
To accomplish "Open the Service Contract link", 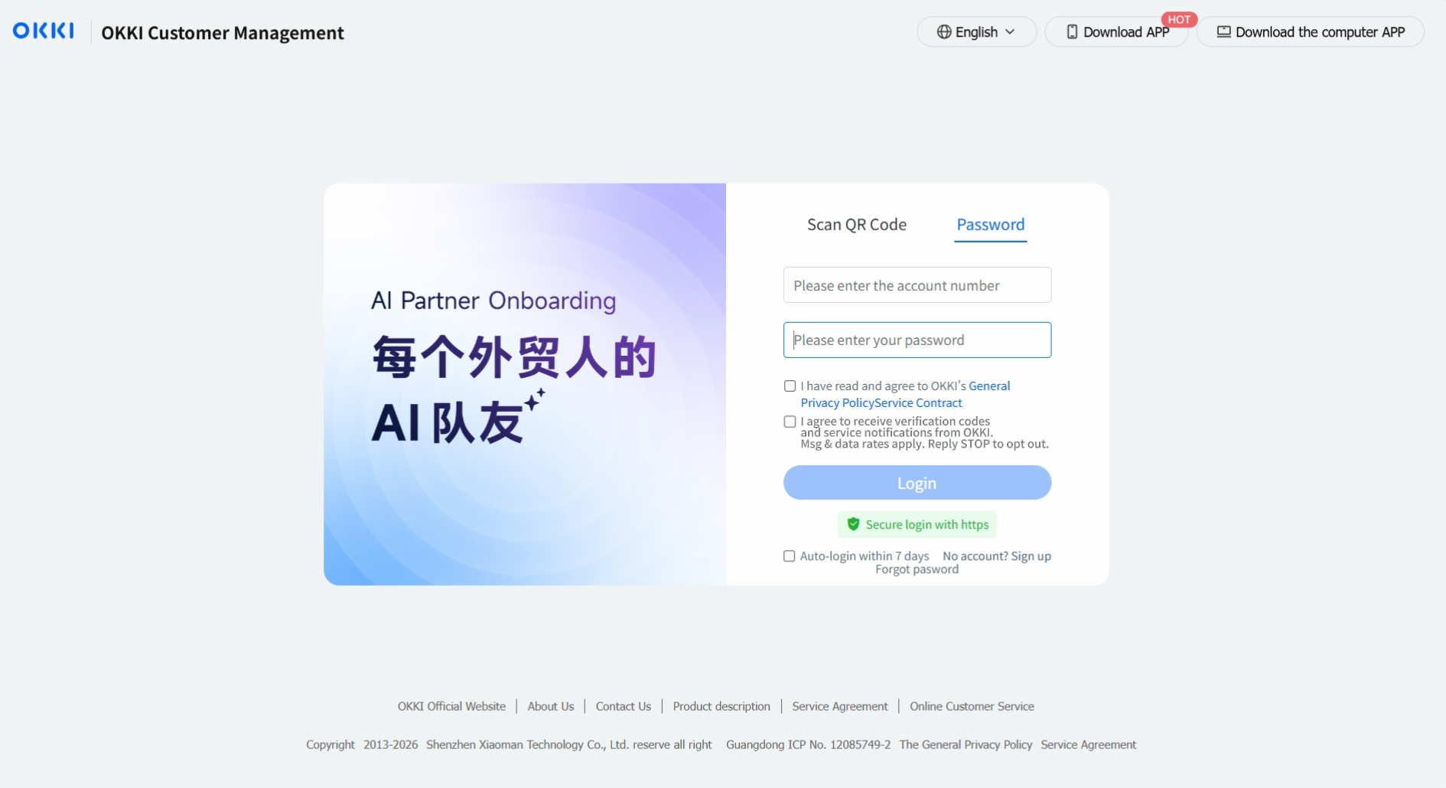I will pos(918,403).
